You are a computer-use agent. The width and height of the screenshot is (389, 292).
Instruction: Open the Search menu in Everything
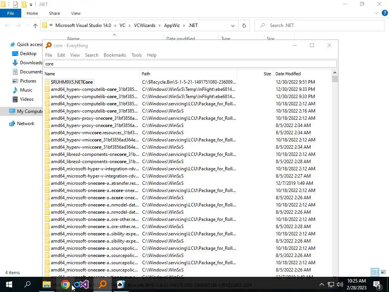pos(92,55)
